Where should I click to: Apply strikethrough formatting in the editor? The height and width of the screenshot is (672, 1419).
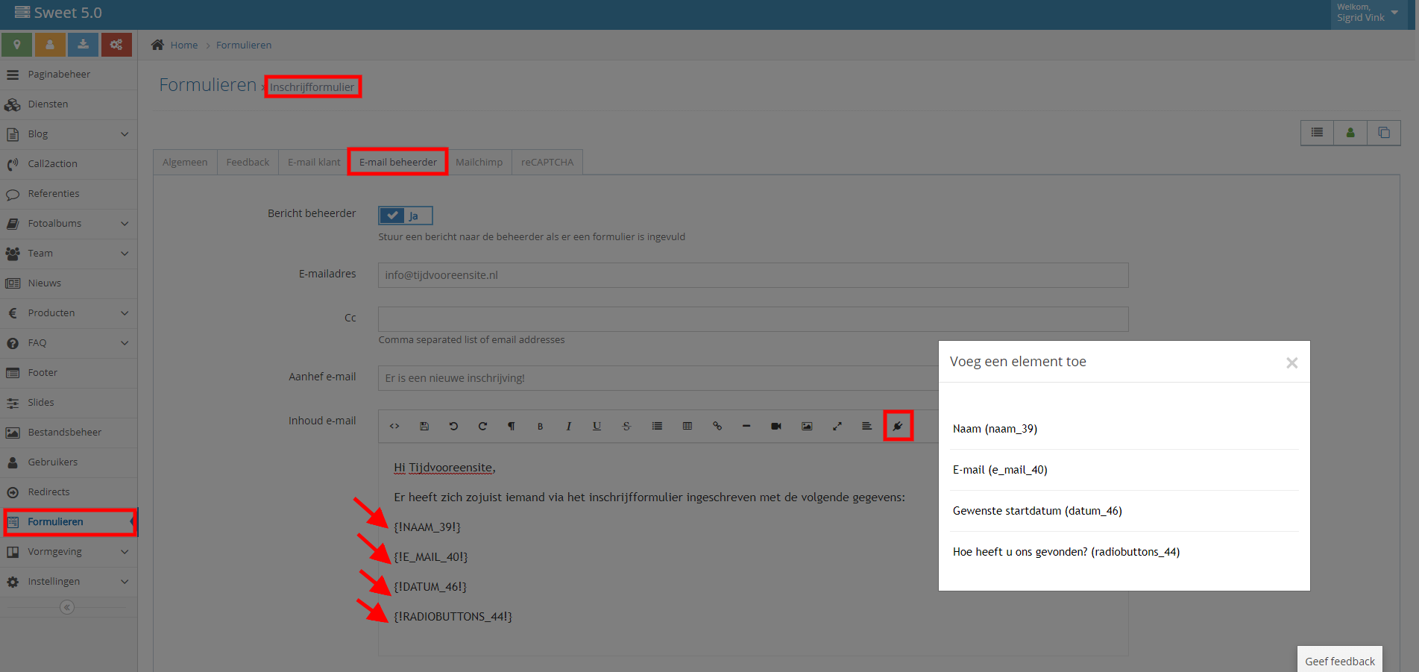point(626,426)
